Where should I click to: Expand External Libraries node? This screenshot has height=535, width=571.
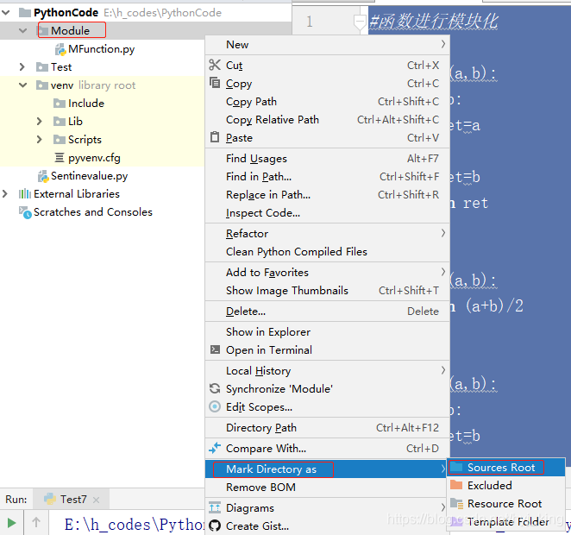click(x=4, y=194)
